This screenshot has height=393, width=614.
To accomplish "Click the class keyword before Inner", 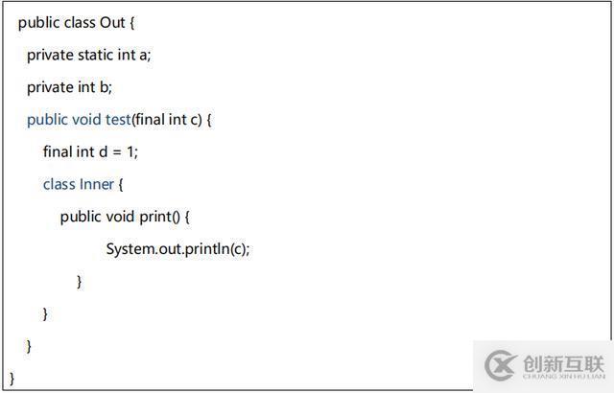I will [59, 184].
